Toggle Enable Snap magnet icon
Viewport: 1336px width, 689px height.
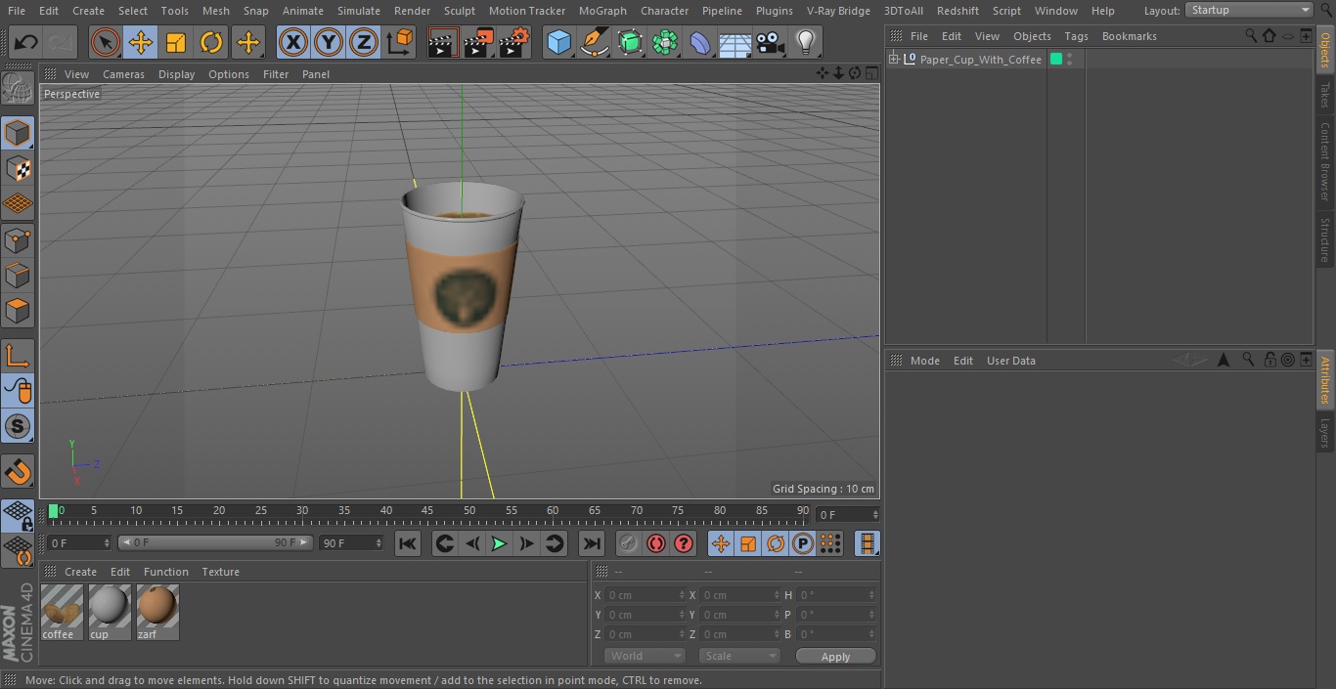point(18,471)
